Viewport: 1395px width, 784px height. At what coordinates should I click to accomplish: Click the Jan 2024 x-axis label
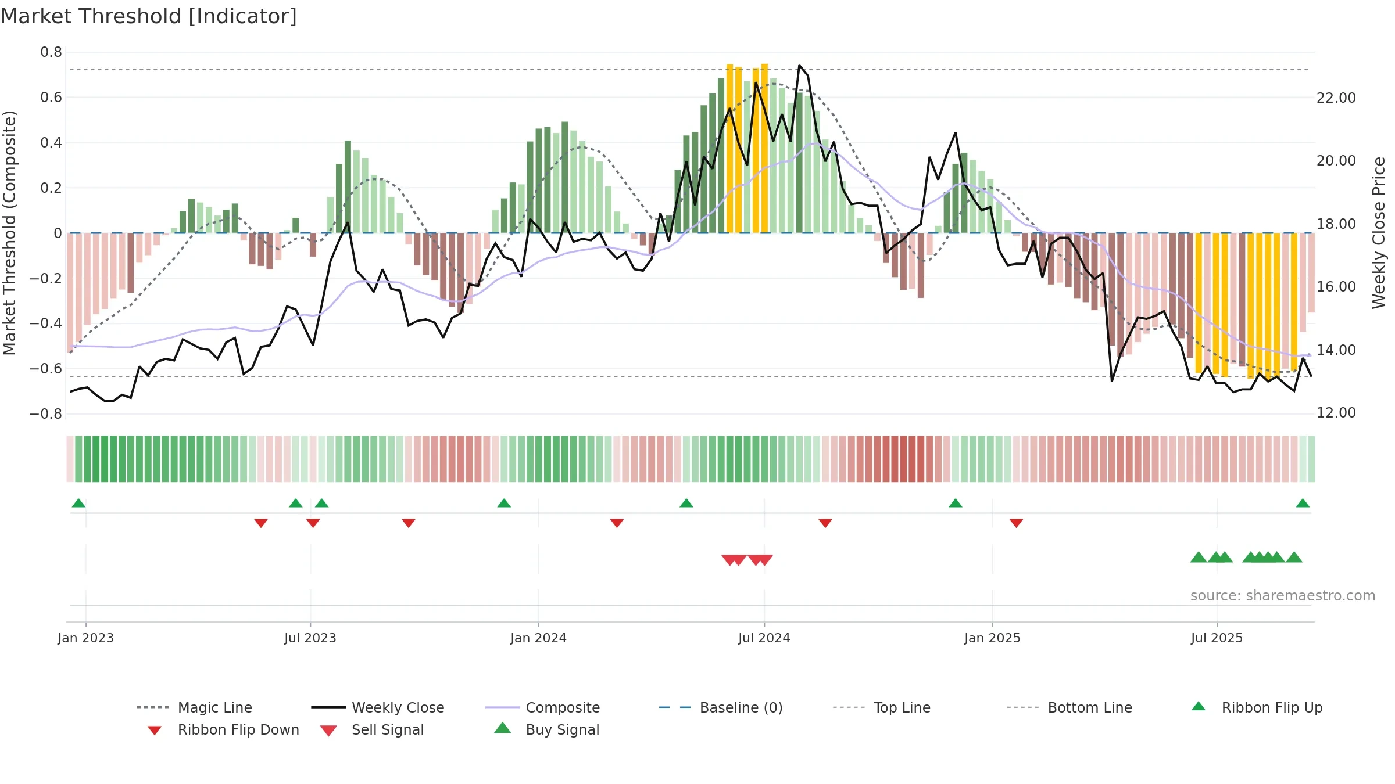[538, 638]
